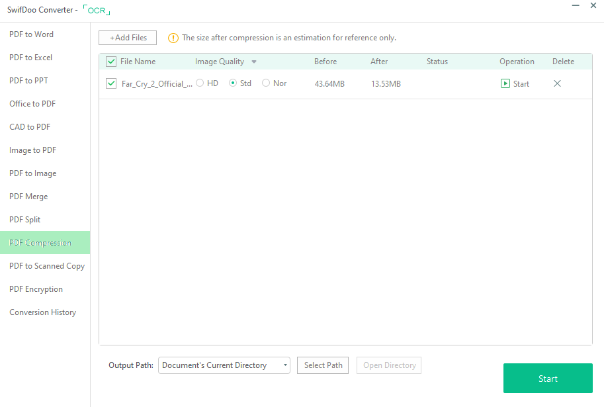Click the Open Directory button
Image resolution: width=604 pixels, height=407 pixels.
pyautogui.click(x=389, y=365)
